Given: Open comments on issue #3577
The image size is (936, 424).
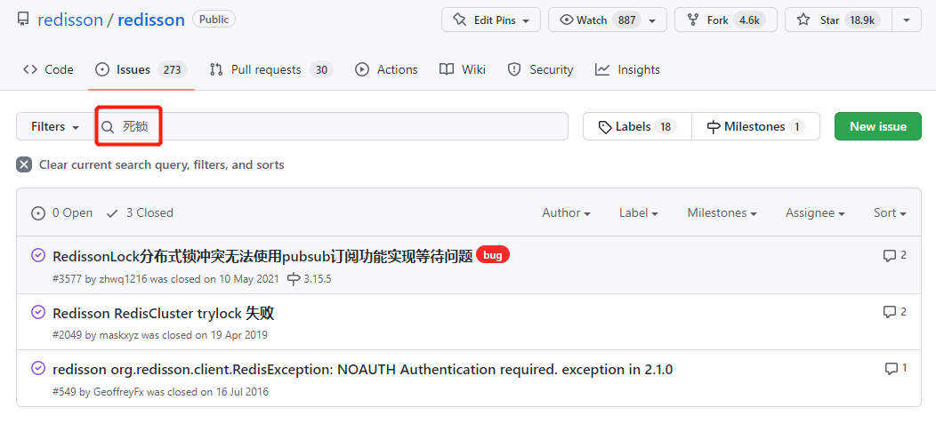Looking at the screenshot, I should tap(895, 255).
